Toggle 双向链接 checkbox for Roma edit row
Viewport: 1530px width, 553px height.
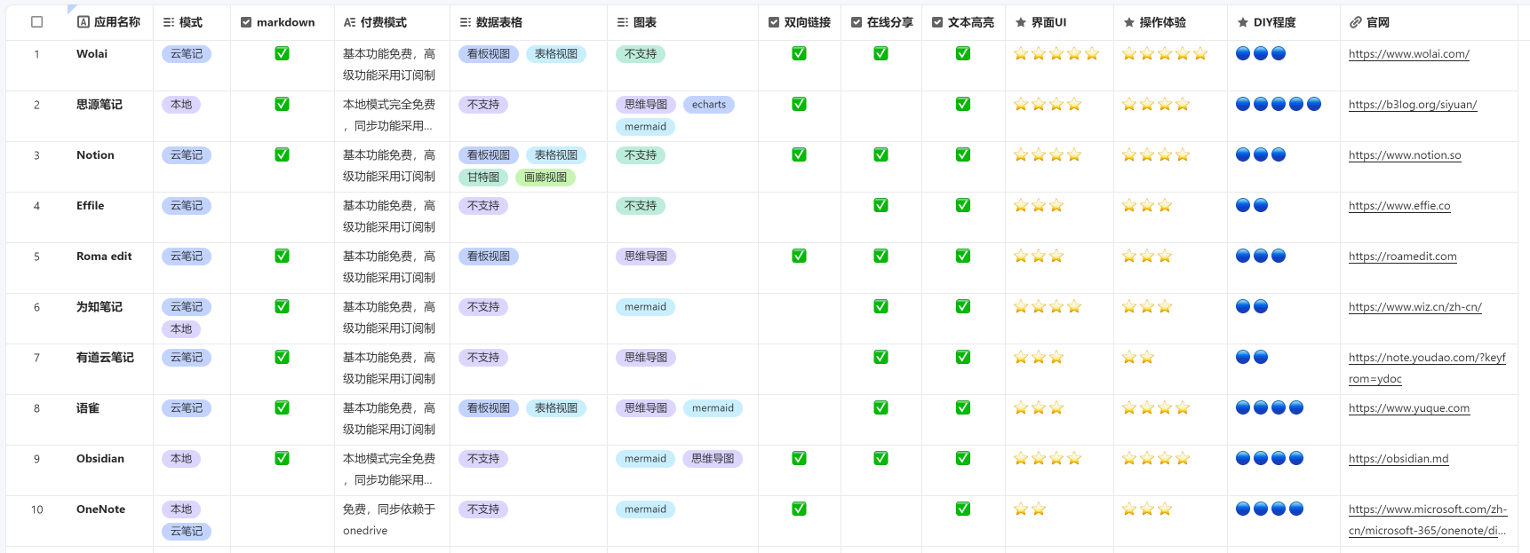tap(799, 256)
